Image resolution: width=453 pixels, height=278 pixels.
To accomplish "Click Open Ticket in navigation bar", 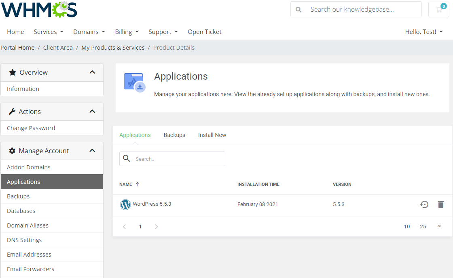I will click(x=205, y=32).
